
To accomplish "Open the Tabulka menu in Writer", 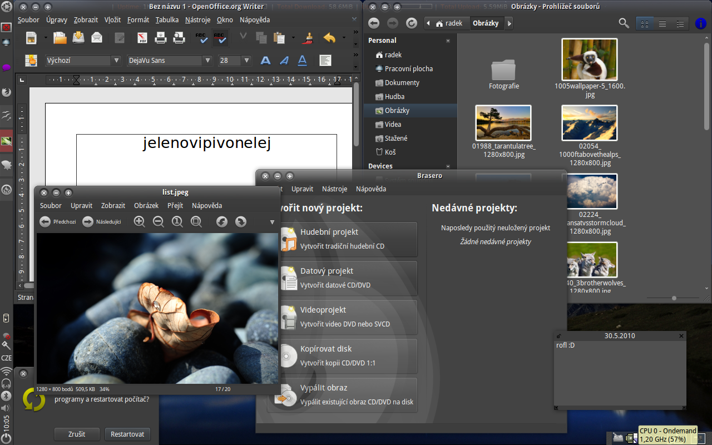I will (x=167, y=19).
